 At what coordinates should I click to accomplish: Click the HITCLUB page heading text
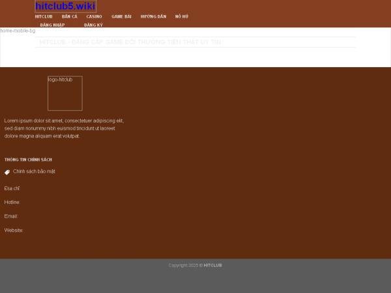coord(130,42)
